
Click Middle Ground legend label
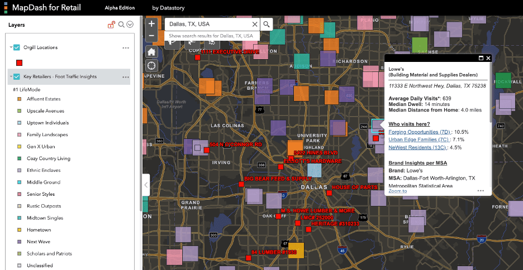point(44,182)
